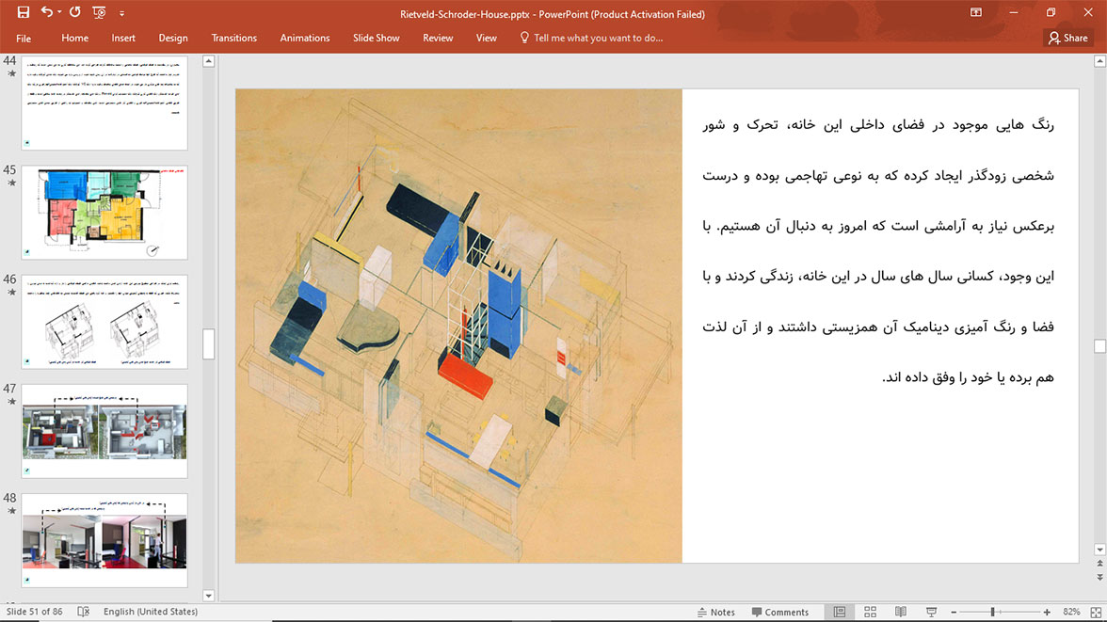The image size is (1107, 622).
Task: Select the slide 47 thumbnail
Action: [104, 431]
